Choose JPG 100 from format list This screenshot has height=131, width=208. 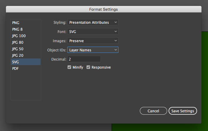(18, 36)
